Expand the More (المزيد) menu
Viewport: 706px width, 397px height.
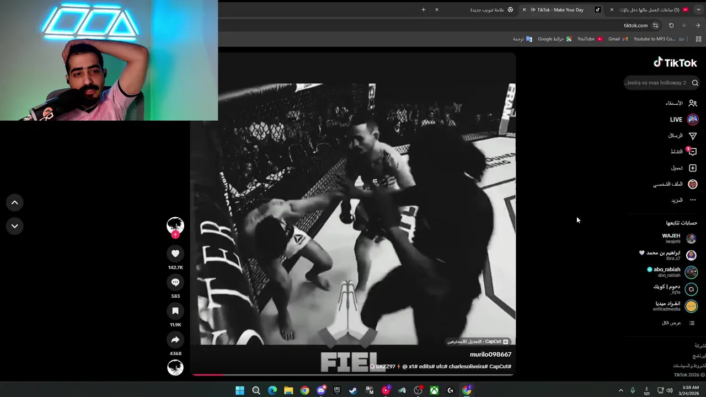[x=683, y=200]
